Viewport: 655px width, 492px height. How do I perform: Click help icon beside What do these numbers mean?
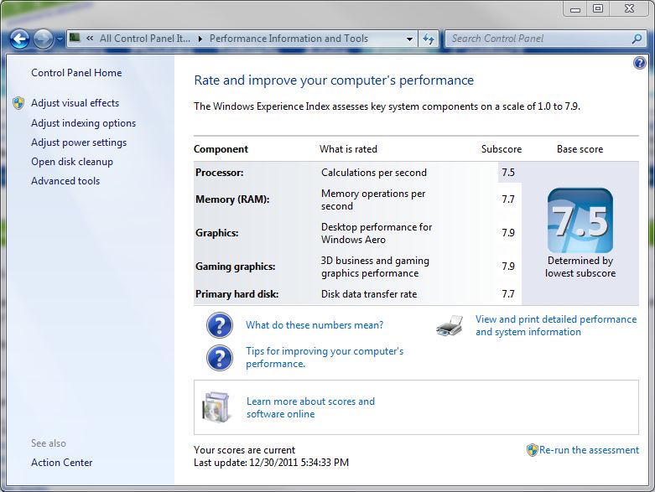pos(219,325)
